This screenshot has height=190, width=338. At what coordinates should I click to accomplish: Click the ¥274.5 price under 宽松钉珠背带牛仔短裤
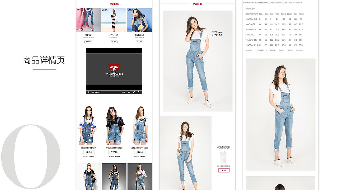[140, 152]
